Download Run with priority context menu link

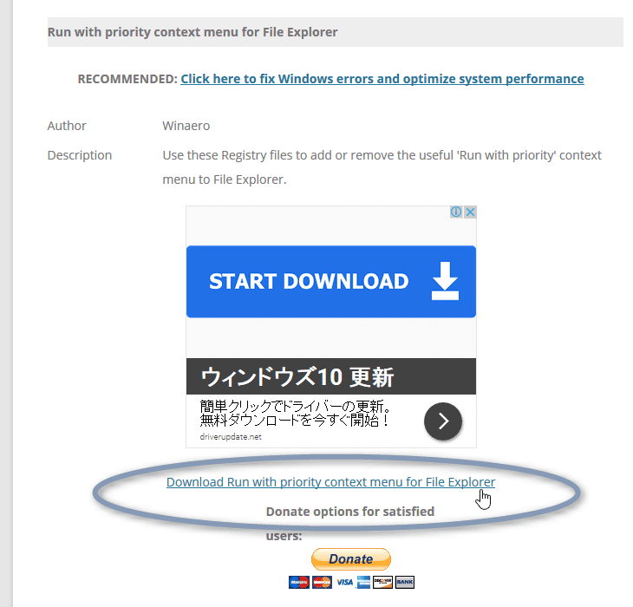click(330, 482)
